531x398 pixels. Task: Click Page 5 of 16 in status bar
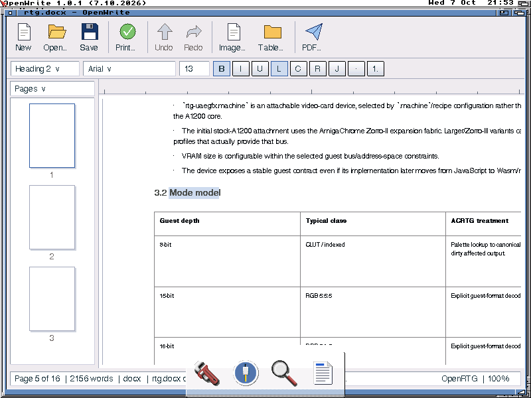click(37, 378)
